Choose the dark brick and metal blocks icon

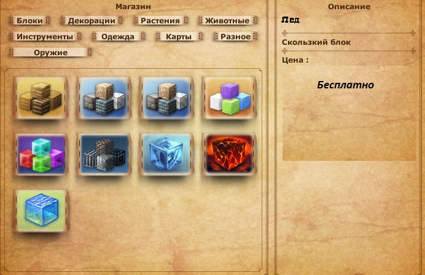pos(104,154)
